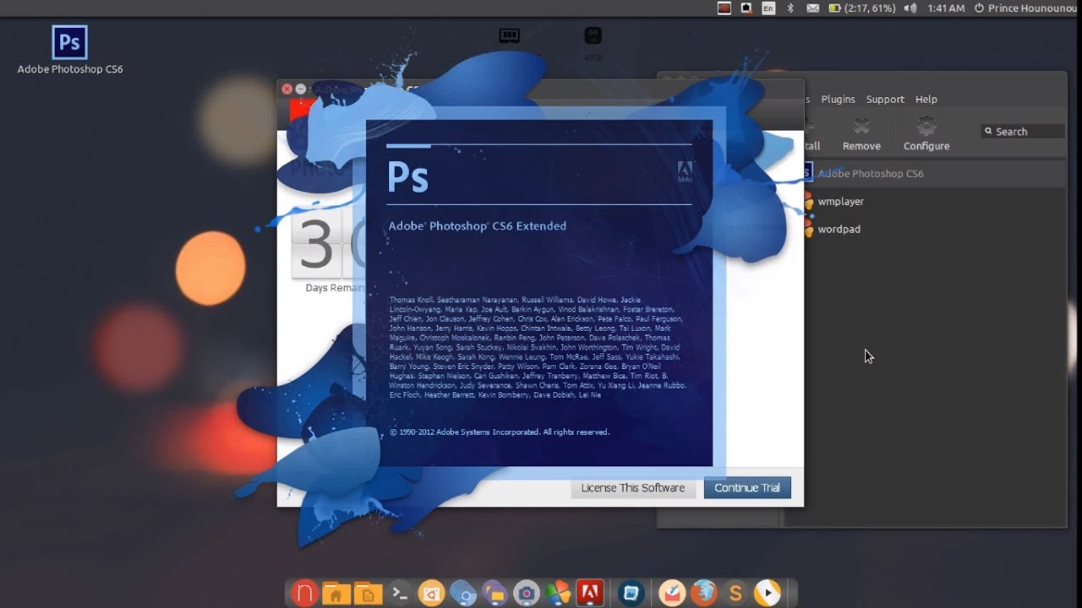Launch Firefox from the dock
The image size is (1082, 608).
click(x=704, y=594)
